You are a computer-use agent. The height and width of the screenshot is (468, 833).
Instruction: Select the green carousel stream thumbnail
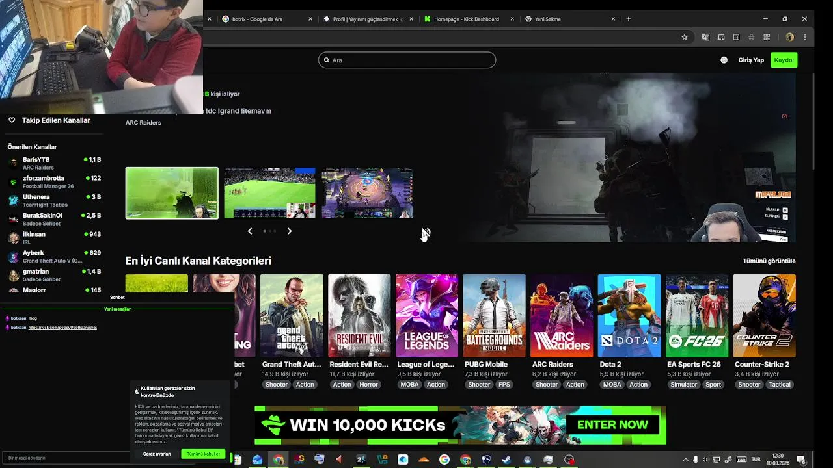[x=172, y=193]
